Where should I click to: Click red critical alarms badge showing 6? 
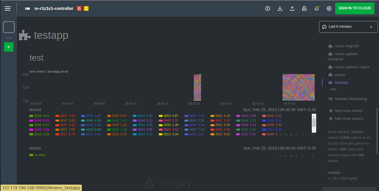coord(79,8)
